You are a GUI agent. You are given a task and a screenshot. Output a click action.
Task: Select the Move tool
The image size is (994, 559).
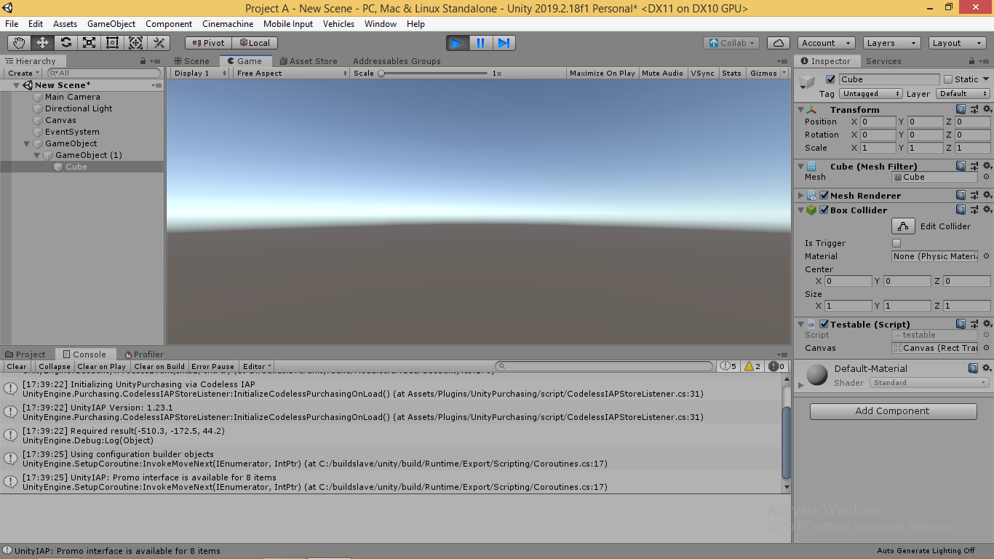[x=43, y=43]
